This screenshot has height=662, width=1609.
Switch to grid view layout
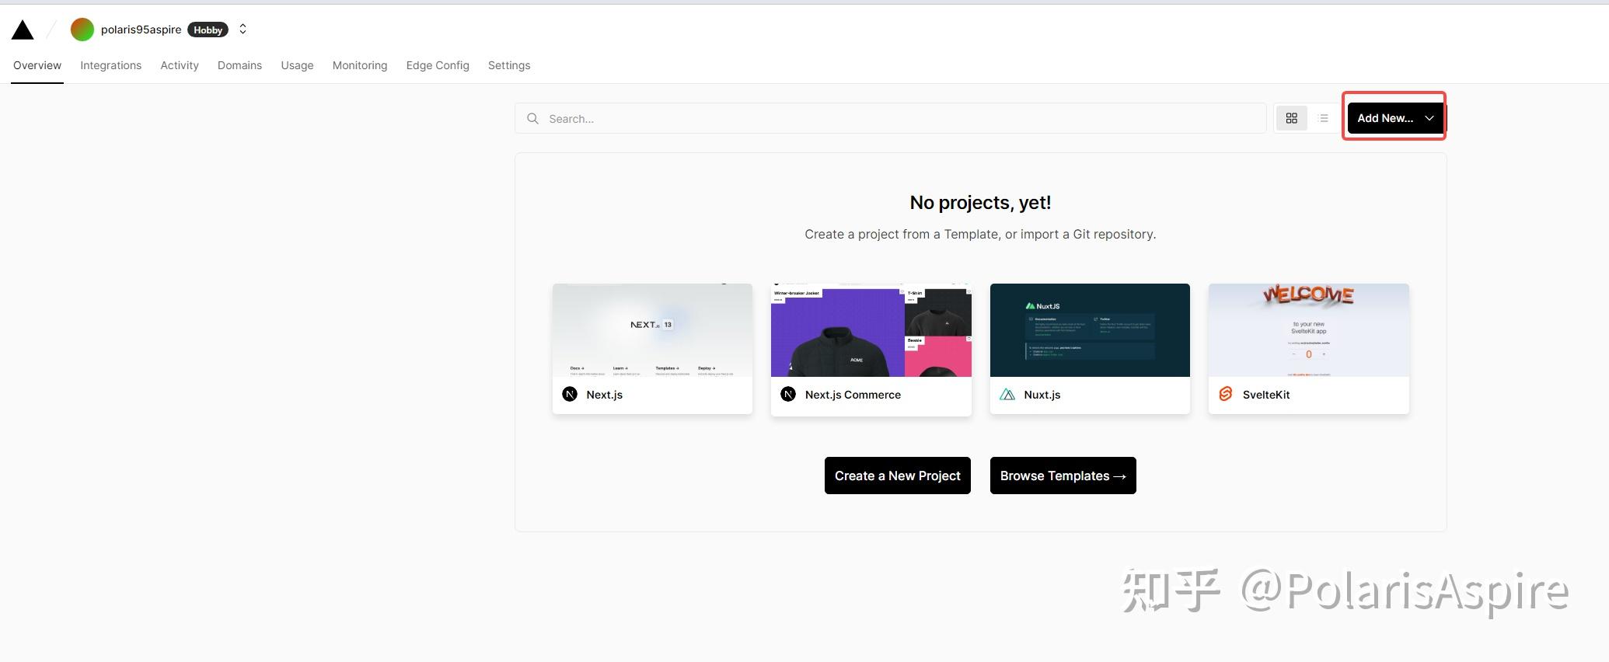(x=1292, y=118)
